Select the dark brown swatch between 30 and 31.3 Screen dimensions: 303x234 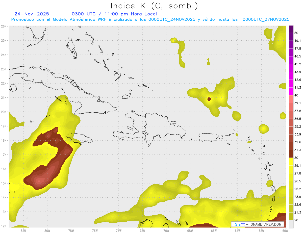point(291,154)
